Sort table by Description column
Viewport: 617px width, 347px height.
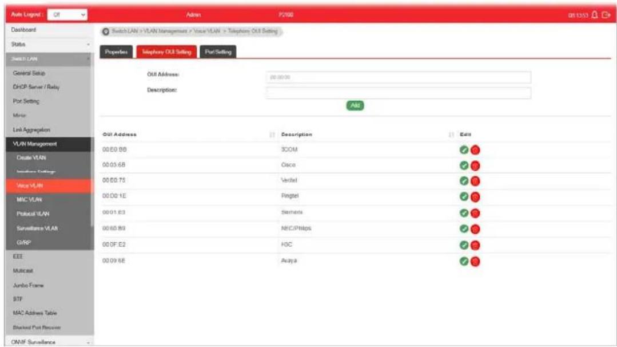point(451,135)
